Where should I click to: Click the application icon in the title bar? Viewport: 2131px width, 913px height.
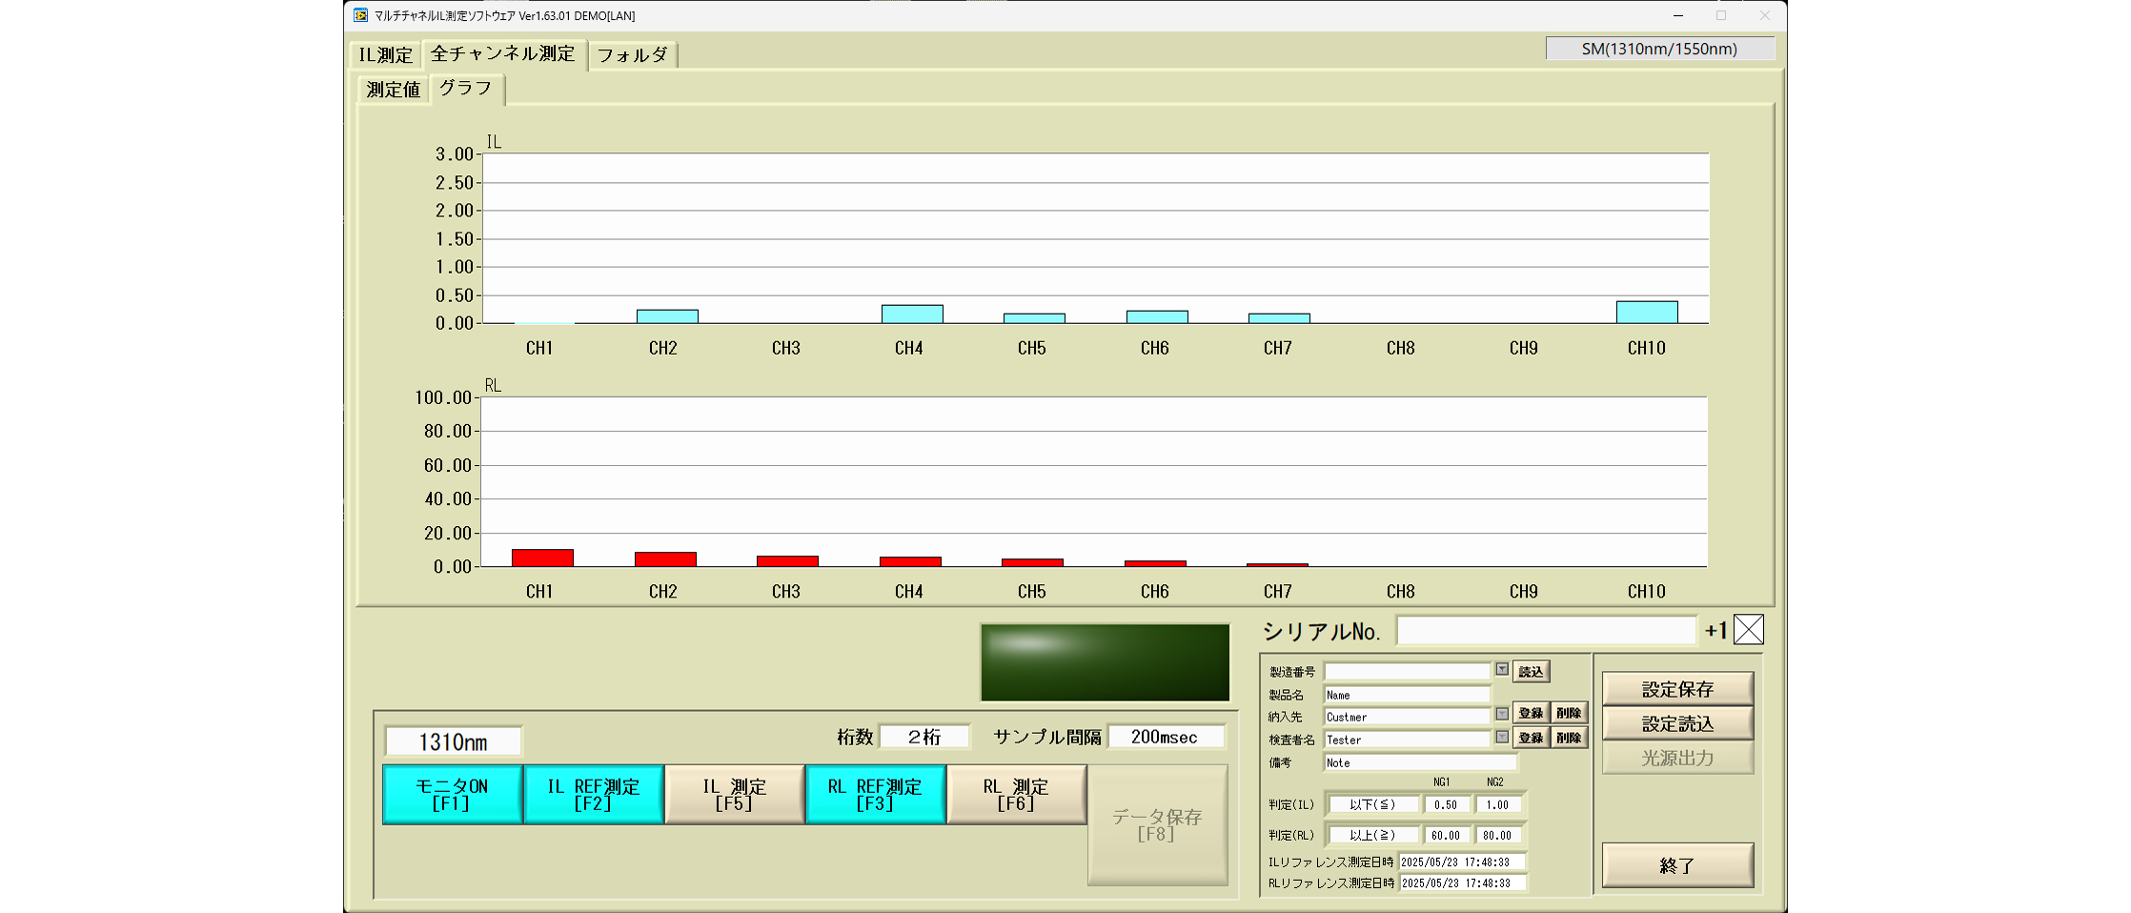pyautogui.click(x=360, y=15)
